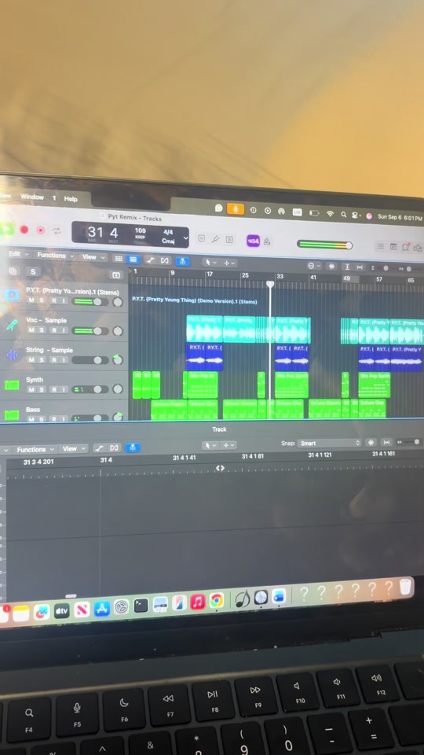Enable input monitoring on Synth track

click(x=64, y=389)
